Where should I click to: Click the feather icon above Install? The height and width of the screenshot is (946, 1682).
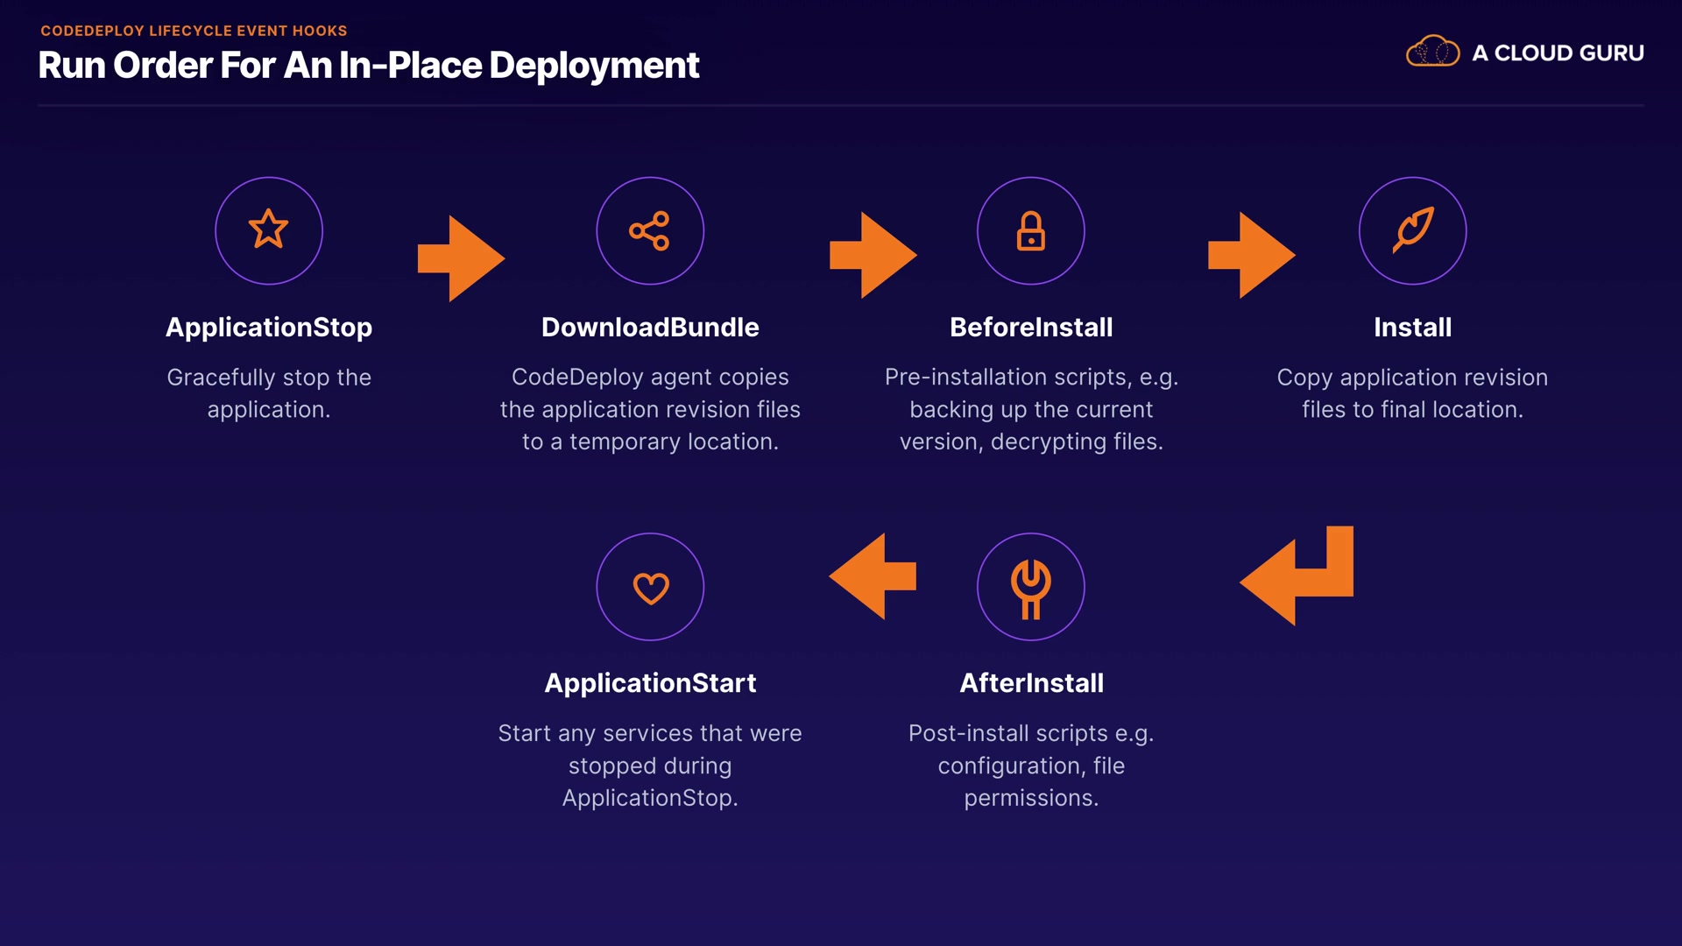[1412, 230]
